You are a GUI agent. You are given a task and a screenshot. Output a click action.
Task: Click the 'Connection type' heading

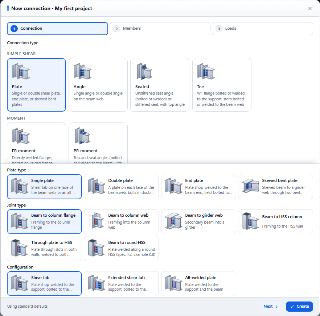point(22,43)
